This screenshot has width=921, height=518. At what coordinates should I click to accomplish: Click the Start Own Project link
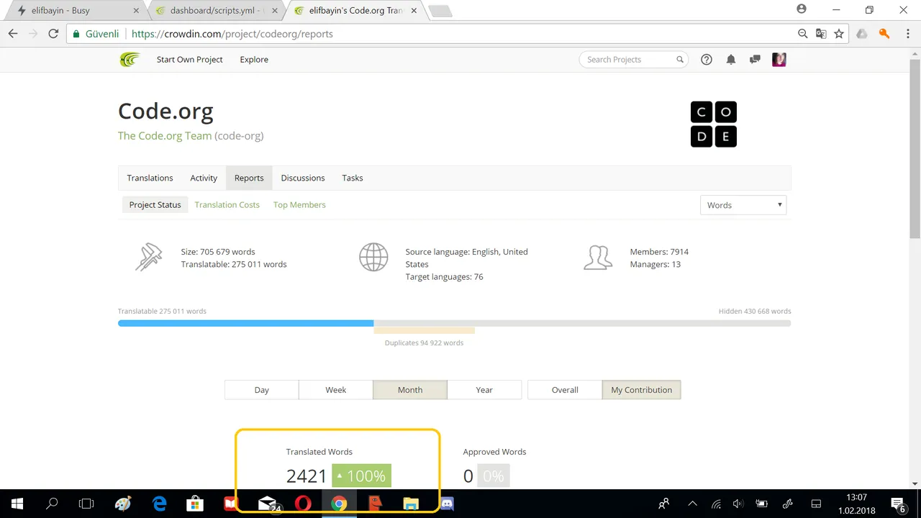click(190, 60)
